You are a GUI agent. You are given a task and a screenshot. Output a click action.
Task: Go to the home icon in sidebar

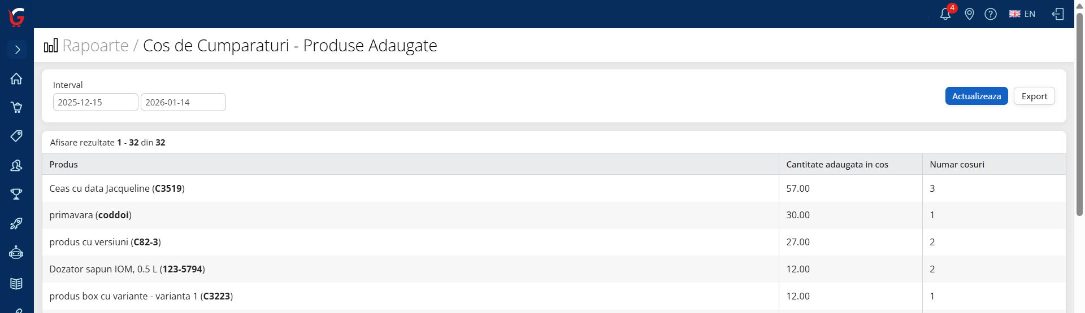[16, 78]
